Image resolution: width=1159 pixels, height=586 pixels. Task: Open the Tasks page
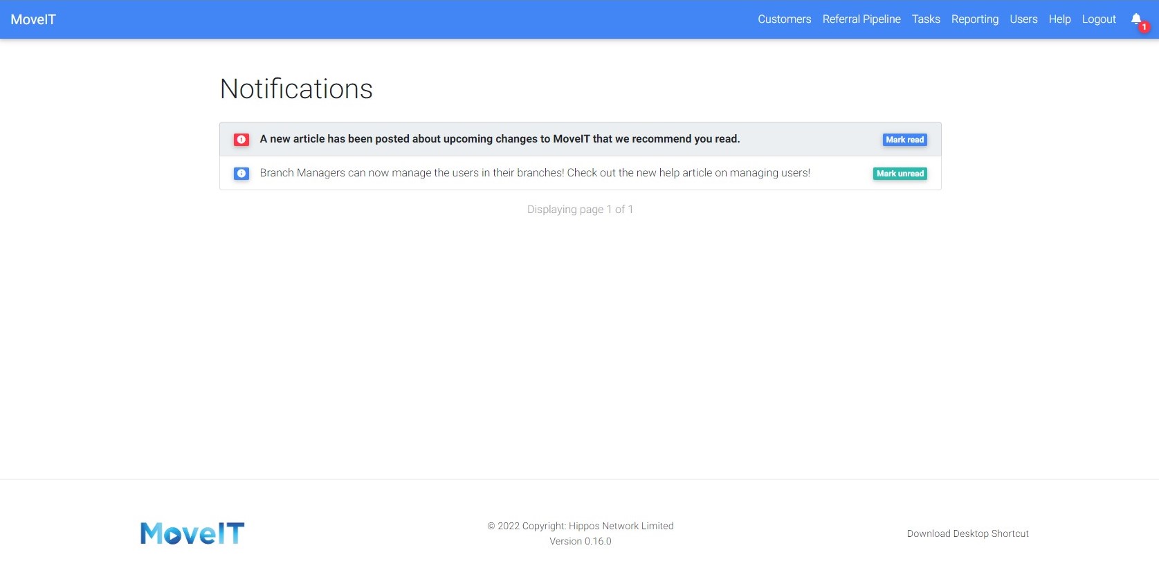pyautogui.click(x=926, y=19)
